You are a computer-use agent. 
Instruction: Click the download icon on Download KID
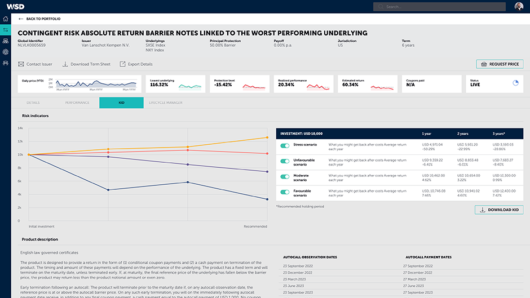point(482,210)
